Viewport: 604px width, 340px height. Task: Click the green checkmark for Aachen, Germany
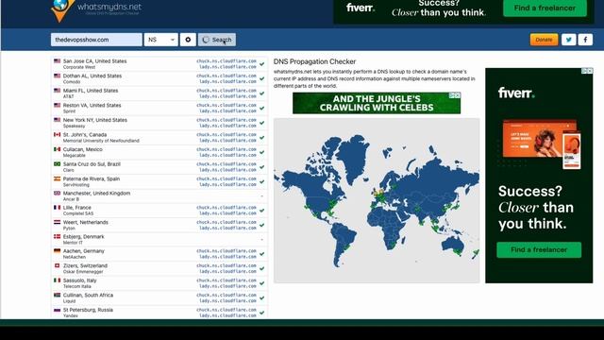[262, 254]
